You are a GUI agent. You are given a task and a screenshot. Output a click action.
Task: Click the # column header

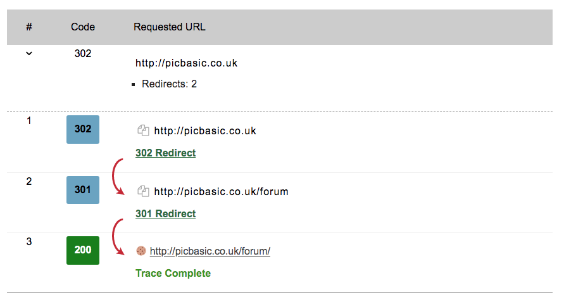29,27
